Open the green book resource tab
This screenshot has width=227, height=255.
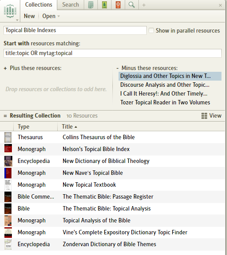104,5
